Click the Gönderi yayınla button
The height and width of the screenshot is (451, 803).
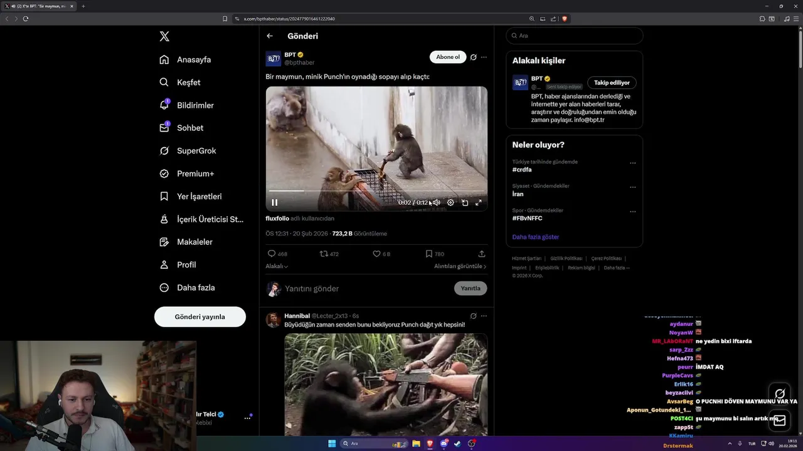(200, 316)
